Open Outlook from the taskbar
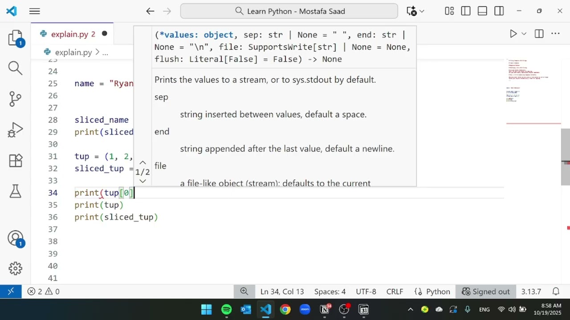This screenshot has width=570, height=320. 246,309
